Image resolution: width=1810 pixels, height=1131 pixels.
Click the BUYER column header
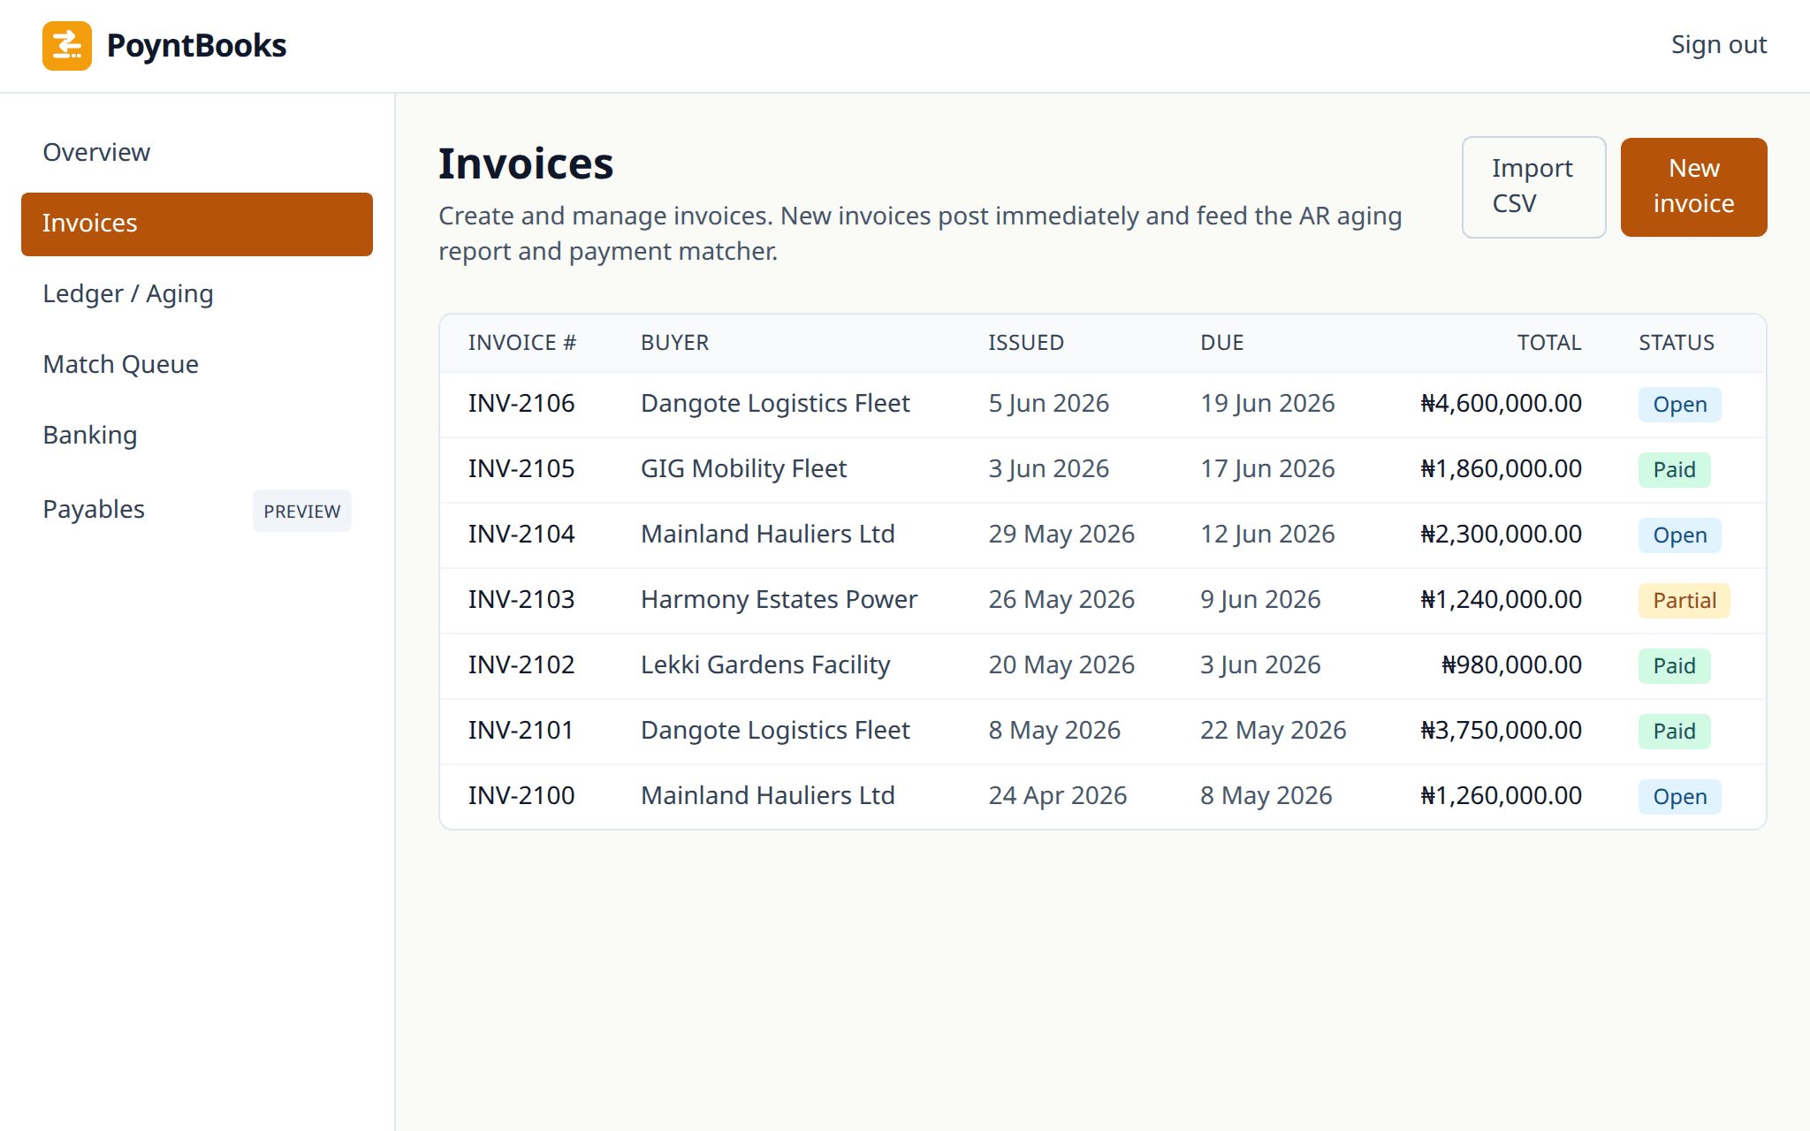coord(675,343)
